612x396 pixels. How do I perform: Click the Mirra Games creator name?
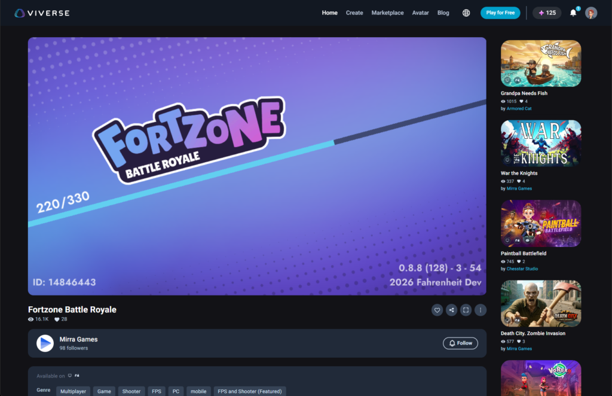[x=78, y=339]
